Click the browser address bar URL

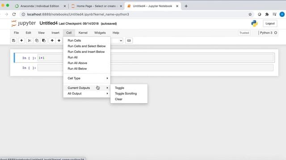[78, 14]
